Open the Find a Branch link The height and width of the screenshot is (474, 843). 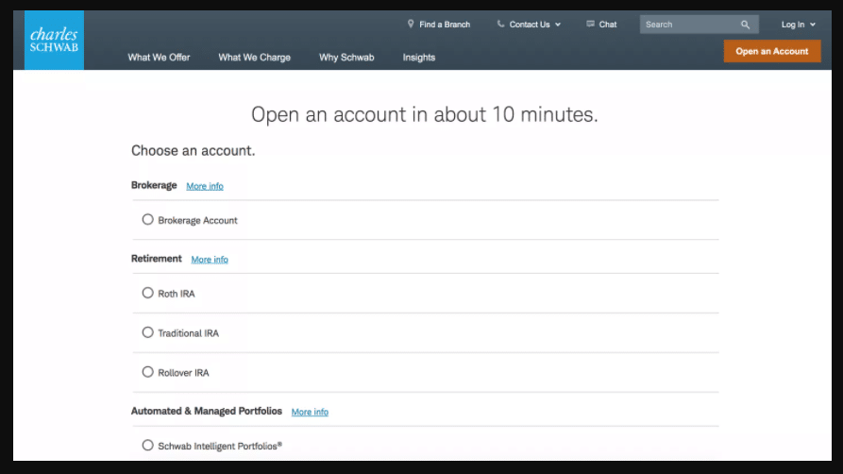click(445, 25)
